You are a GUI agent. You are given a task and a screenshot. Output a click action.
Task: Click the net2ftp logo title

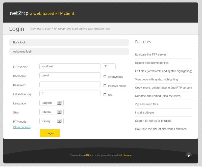coord(19,13)
